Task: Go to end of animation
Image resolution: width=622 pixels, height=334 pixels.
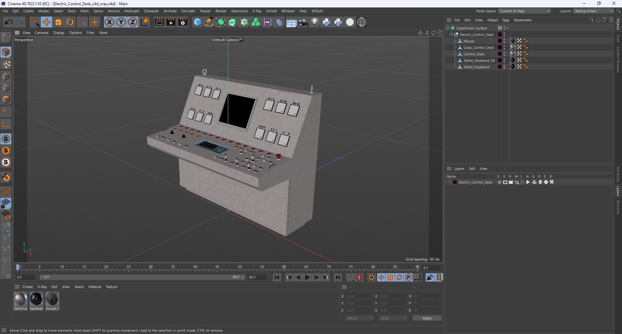Action: click(x=338, y=277)
